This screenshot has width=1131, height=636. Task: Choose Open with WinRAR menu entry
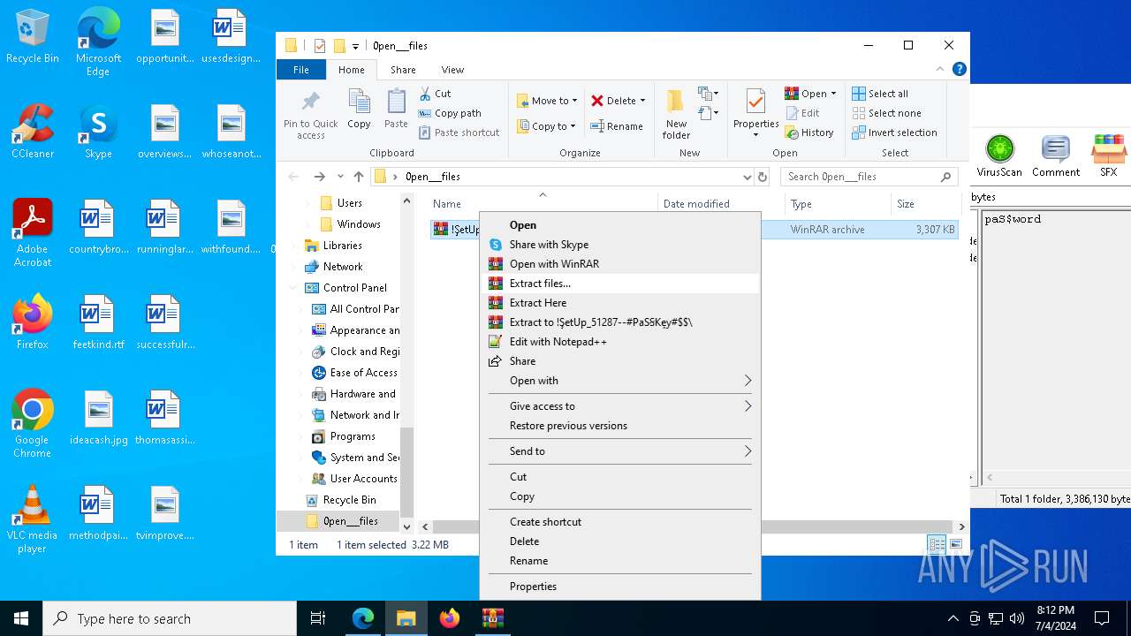coord(620,264)
